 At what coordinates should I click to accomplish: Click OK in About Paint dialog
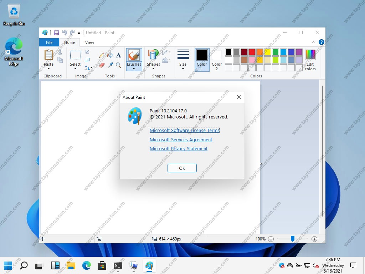pos(182,168)
